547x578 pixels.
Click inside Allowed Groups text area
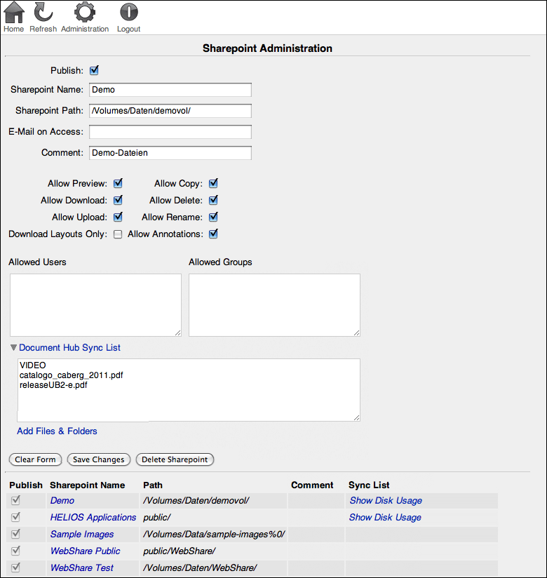click(x=275, y=305)
